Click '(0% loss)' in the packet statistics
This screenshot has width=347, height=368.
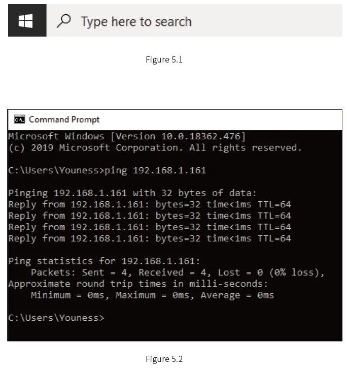(x=296, y=272)
